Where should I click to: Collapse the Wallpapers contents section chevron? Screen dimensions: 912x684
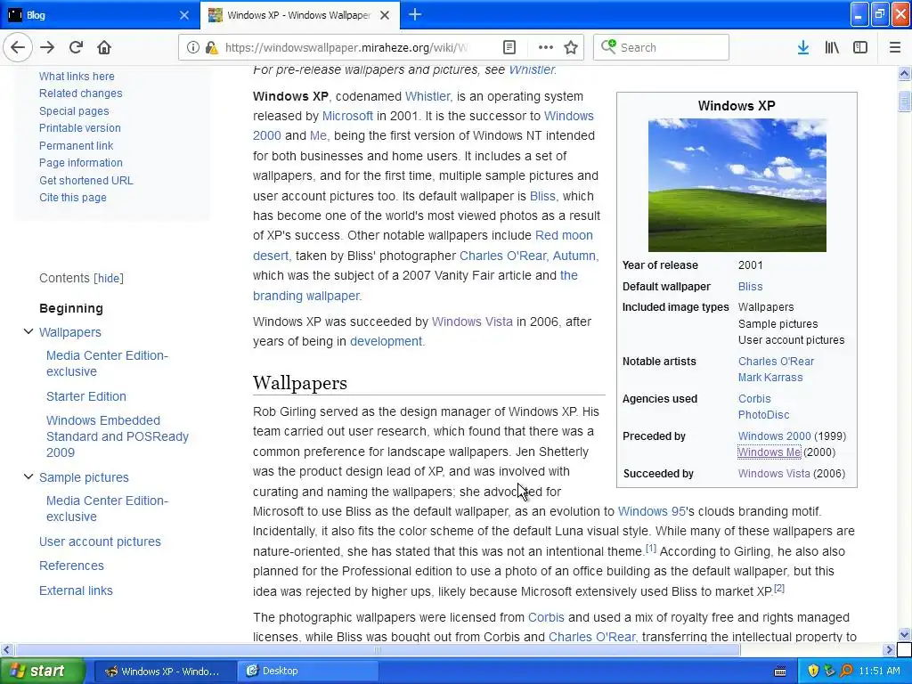[x=28, y=331]
